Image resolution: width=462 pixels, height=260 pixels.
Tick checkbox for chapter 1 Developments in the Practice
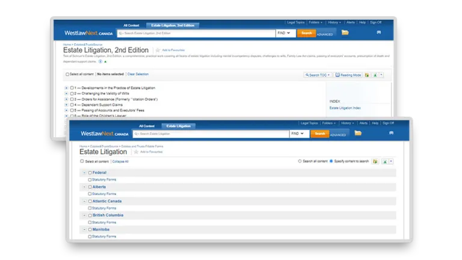point(72,88)
